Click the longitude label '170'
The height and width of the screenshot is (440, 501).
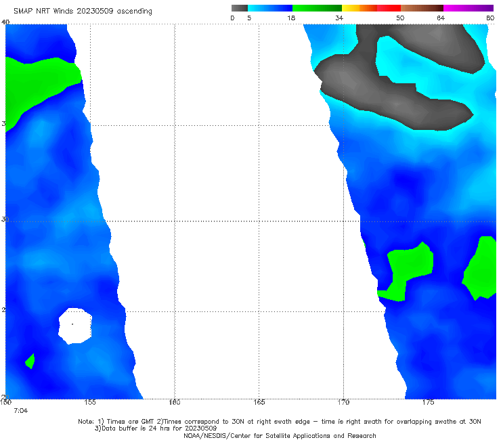343,402
